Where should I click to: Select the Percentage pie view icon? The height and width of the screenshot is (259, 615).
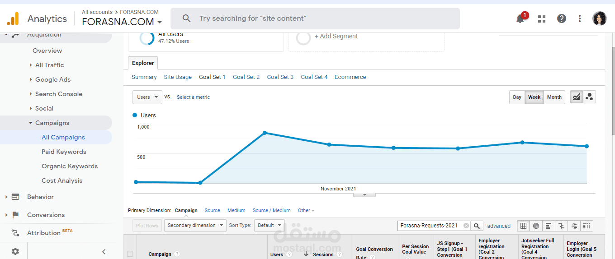tap(536, 226)
